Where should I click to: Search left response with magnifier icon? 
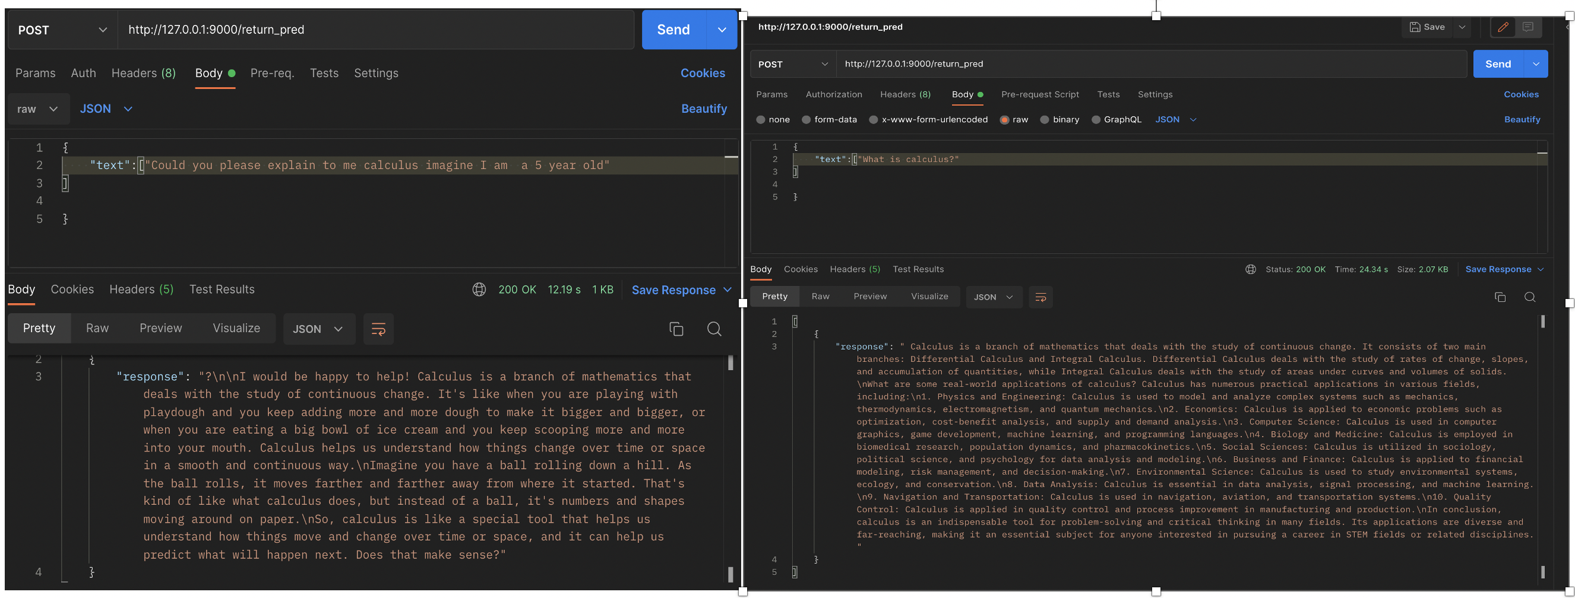coord(714,329)
